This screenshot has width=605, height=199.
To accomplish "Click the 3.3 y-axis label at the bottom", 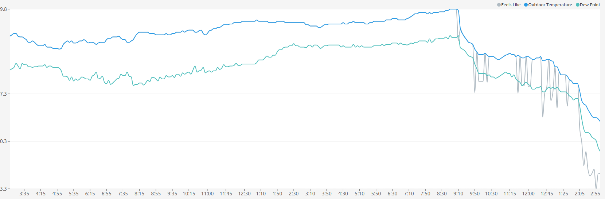I will [x=4, y=189].
